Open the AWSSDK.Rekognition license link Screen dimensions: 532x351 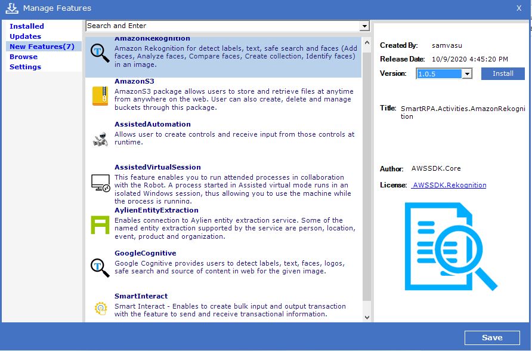[x=449, y=185]
